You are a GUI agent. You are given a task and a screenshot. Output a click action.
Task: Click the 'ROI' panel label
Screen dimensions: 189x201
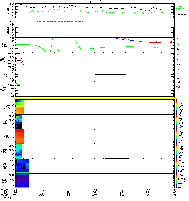[x=11, y=21]
